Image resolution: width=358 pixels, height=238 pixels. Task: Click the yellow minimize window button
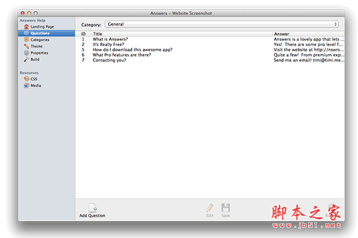(x=29, y=13)
